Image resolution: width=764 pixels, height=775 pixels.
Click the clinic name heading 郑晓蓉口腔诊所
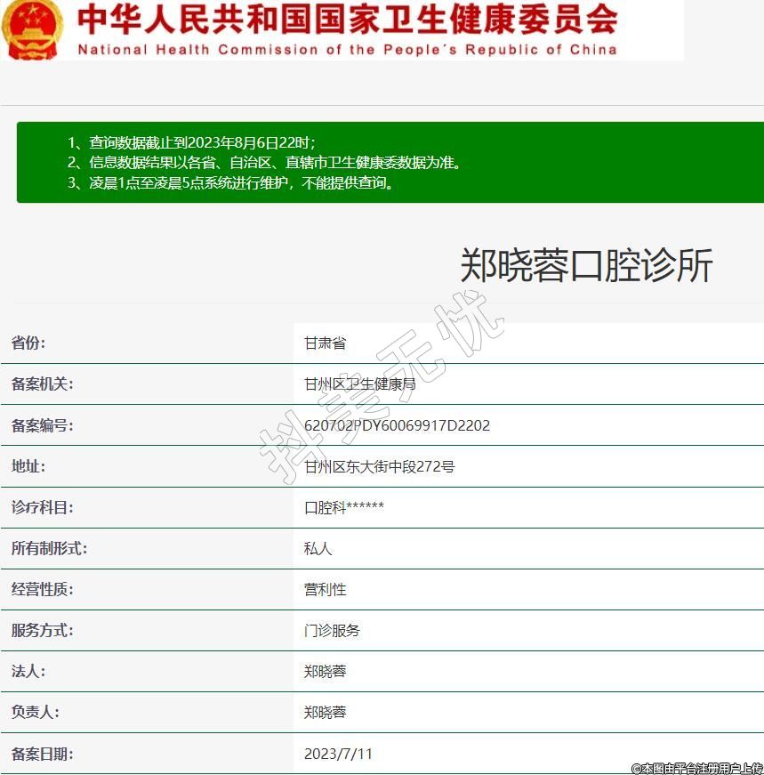[585, 265]
